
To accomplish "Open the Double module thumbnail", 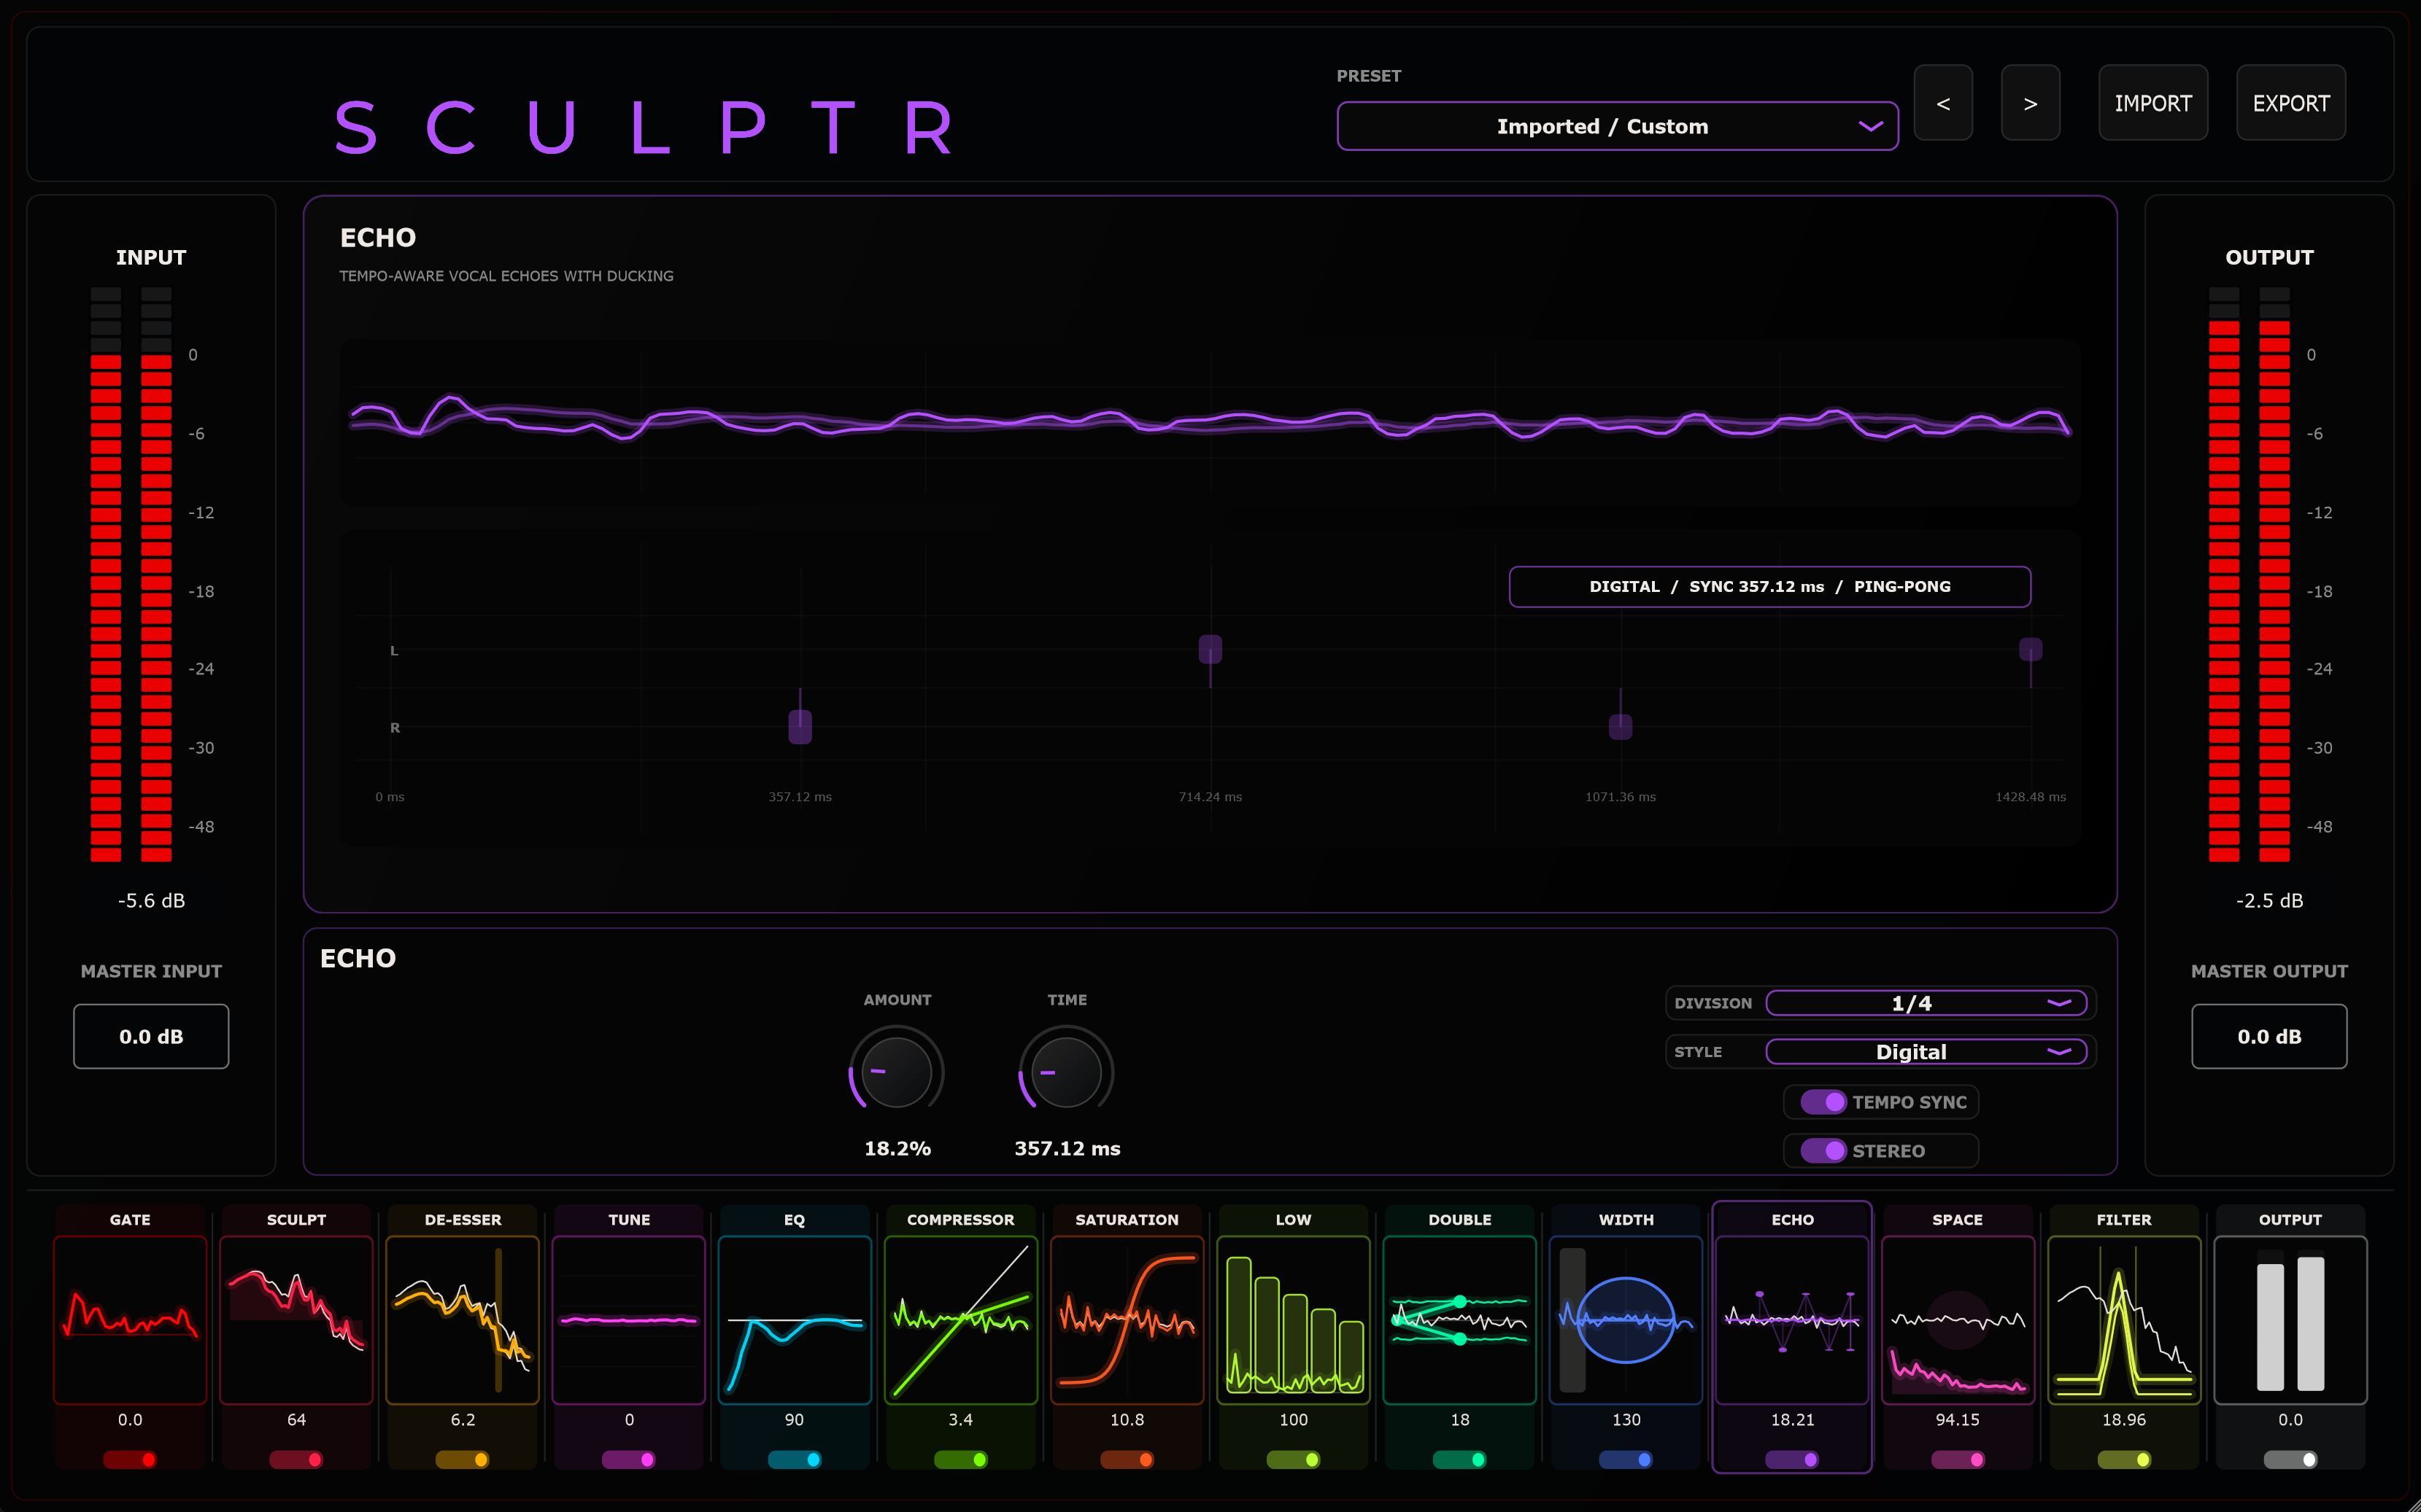I will 1459,1320.
